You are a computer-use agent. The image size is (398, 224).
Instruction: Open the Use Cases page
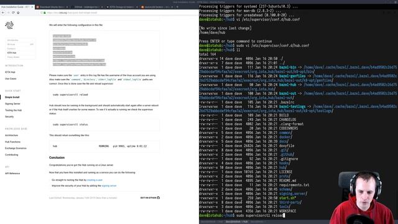click(x=11, y=79)
